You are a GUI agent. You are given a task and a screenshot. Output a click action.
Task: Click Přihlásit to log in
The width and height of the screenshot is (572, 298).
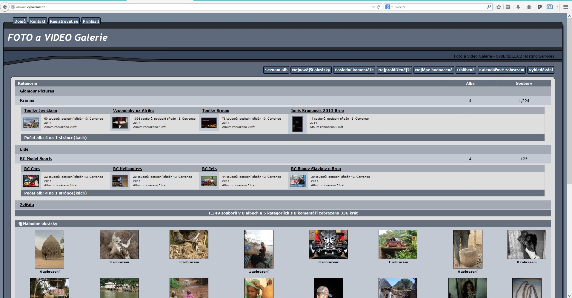91,21
